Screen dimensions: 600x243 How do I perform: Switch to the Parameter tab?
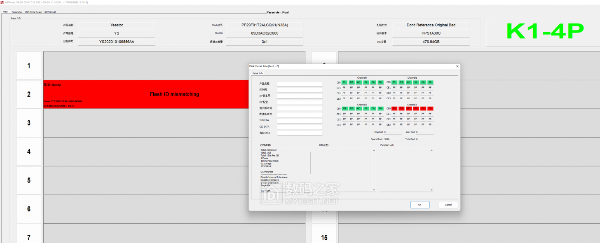(x=17, y=12)
